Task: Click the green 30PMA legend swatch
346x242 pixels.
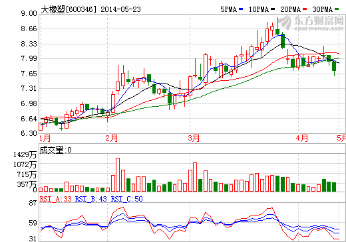Action: click(x=337, y=9)
